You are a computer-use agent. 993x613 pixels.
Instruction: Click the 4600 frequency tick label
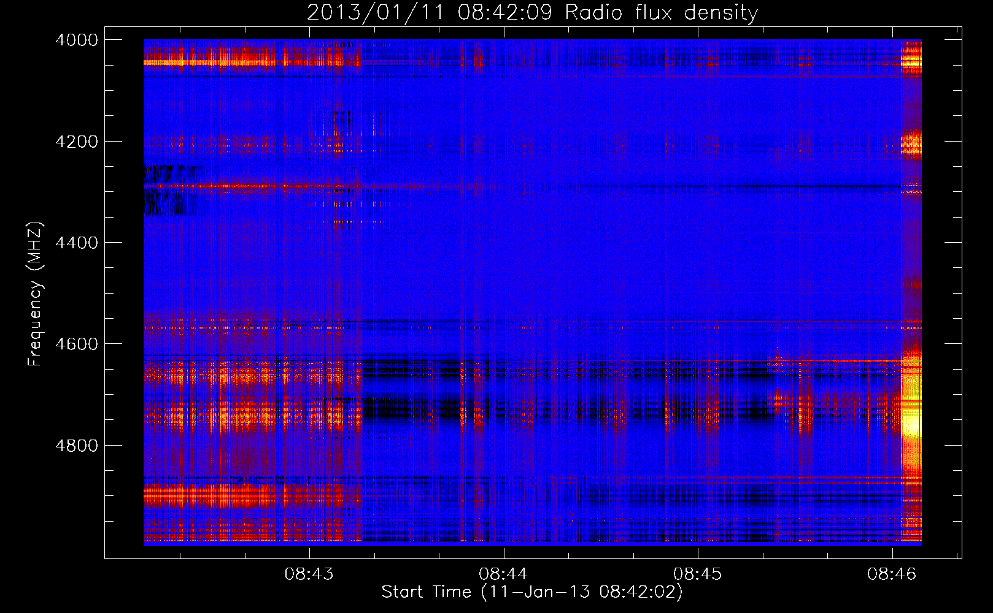coord(77,344)
